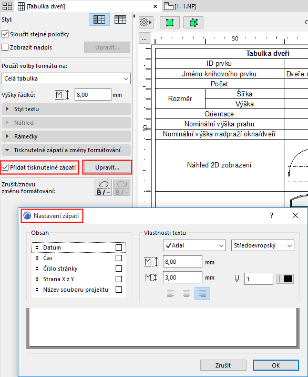Check the Datum checkbox
This screenshot has height=377, width=308.
pyautogui.click(x=119, y=247)
